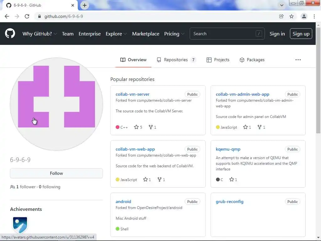
Task: Follow the user 6-9-6-9
Action: pyautogui.click(x=56, y=173)
